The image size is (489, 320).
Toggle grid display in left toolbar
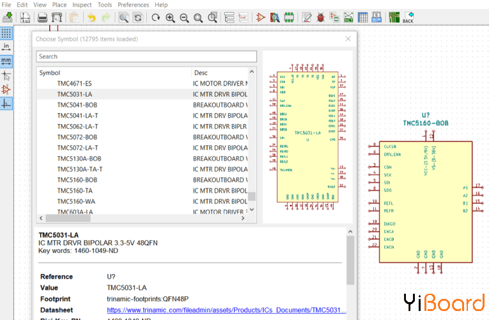[x=6, y=33]
